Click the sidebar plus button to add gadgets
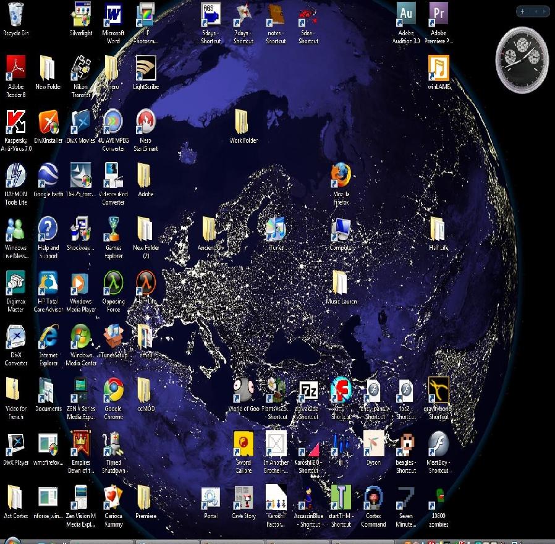Screen dimensions: 555x544 pyautogui.click(x=523, y=11)
